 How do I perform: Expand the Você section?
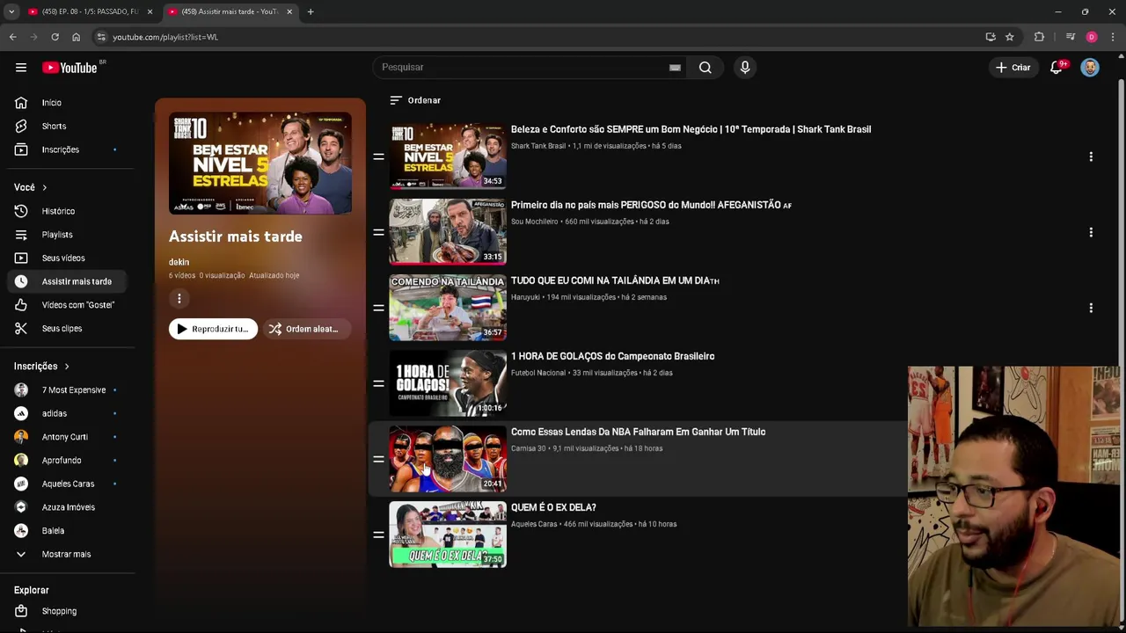[30, 187]
